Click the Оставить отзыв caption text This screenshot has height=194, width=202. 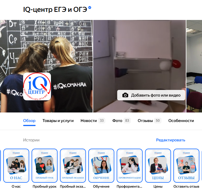point(186,186)
